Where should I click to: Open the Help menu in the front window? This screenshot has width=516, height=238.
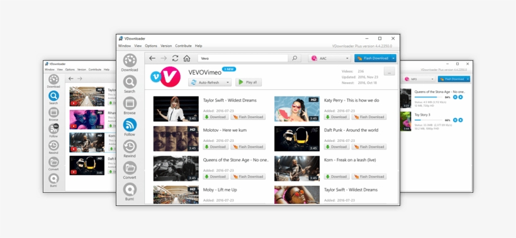198,46
